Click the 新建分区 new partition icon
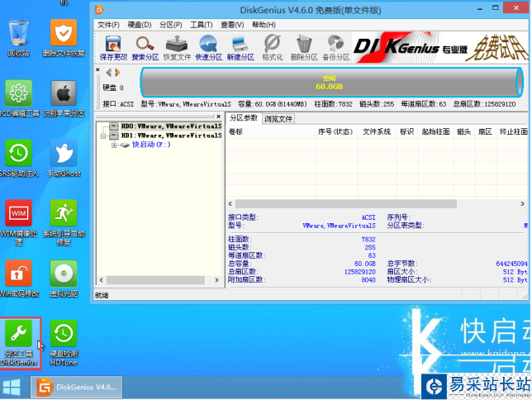532x400 pixels. tap(240, 48)
